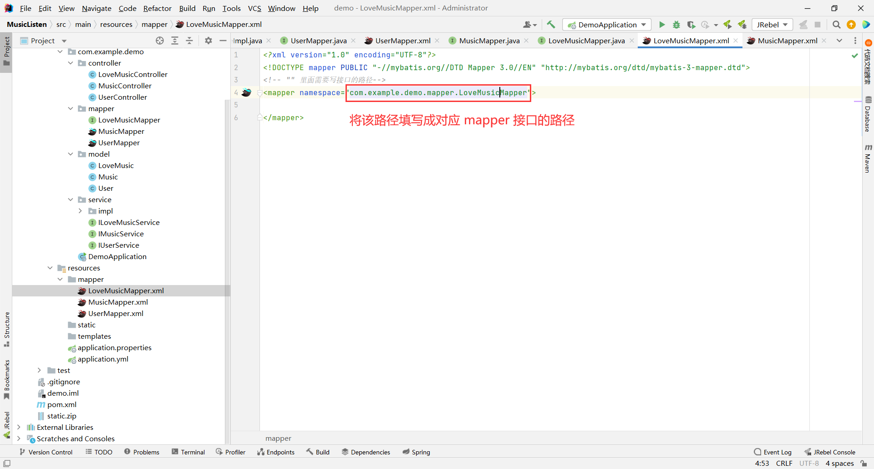This screenshot has width=874, height=469.
Task: Close the LoveMusicMapper.xml tab
Action: pos(736,41)
